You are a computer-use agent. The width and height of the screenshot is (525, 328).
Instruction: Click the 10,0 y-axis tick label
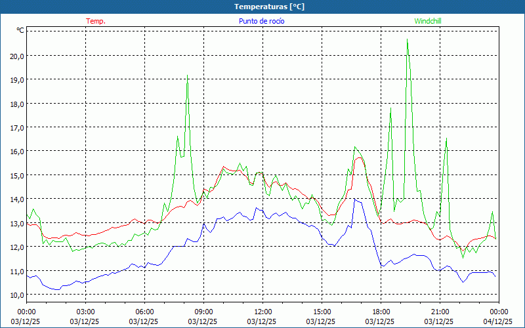click(x=17, y=295)
